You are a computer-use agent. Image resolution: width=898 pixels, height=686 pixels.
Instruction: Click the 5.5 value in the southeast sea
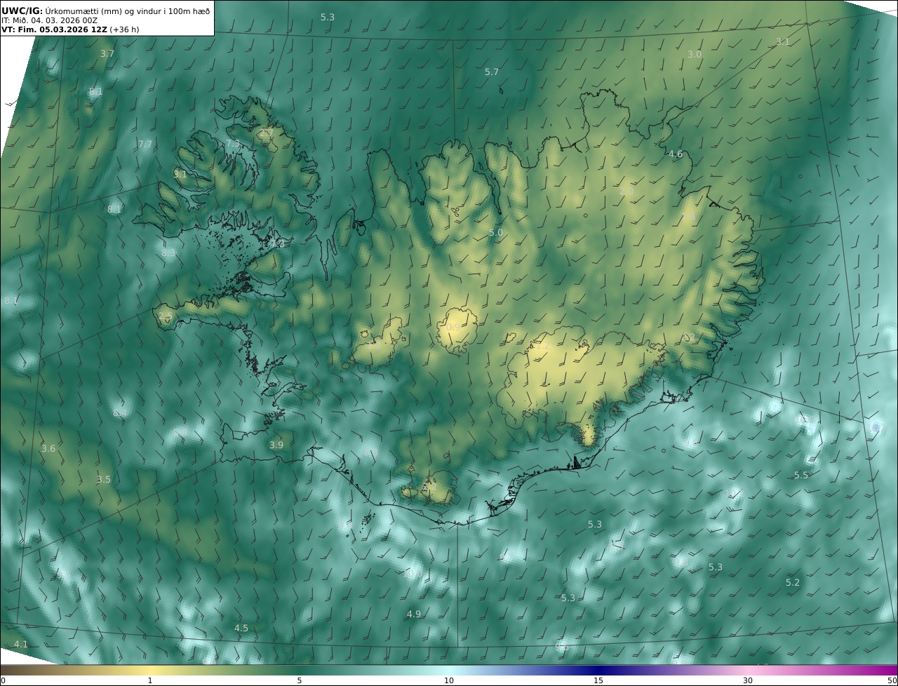pyautogui.click(x=801, y=475)
